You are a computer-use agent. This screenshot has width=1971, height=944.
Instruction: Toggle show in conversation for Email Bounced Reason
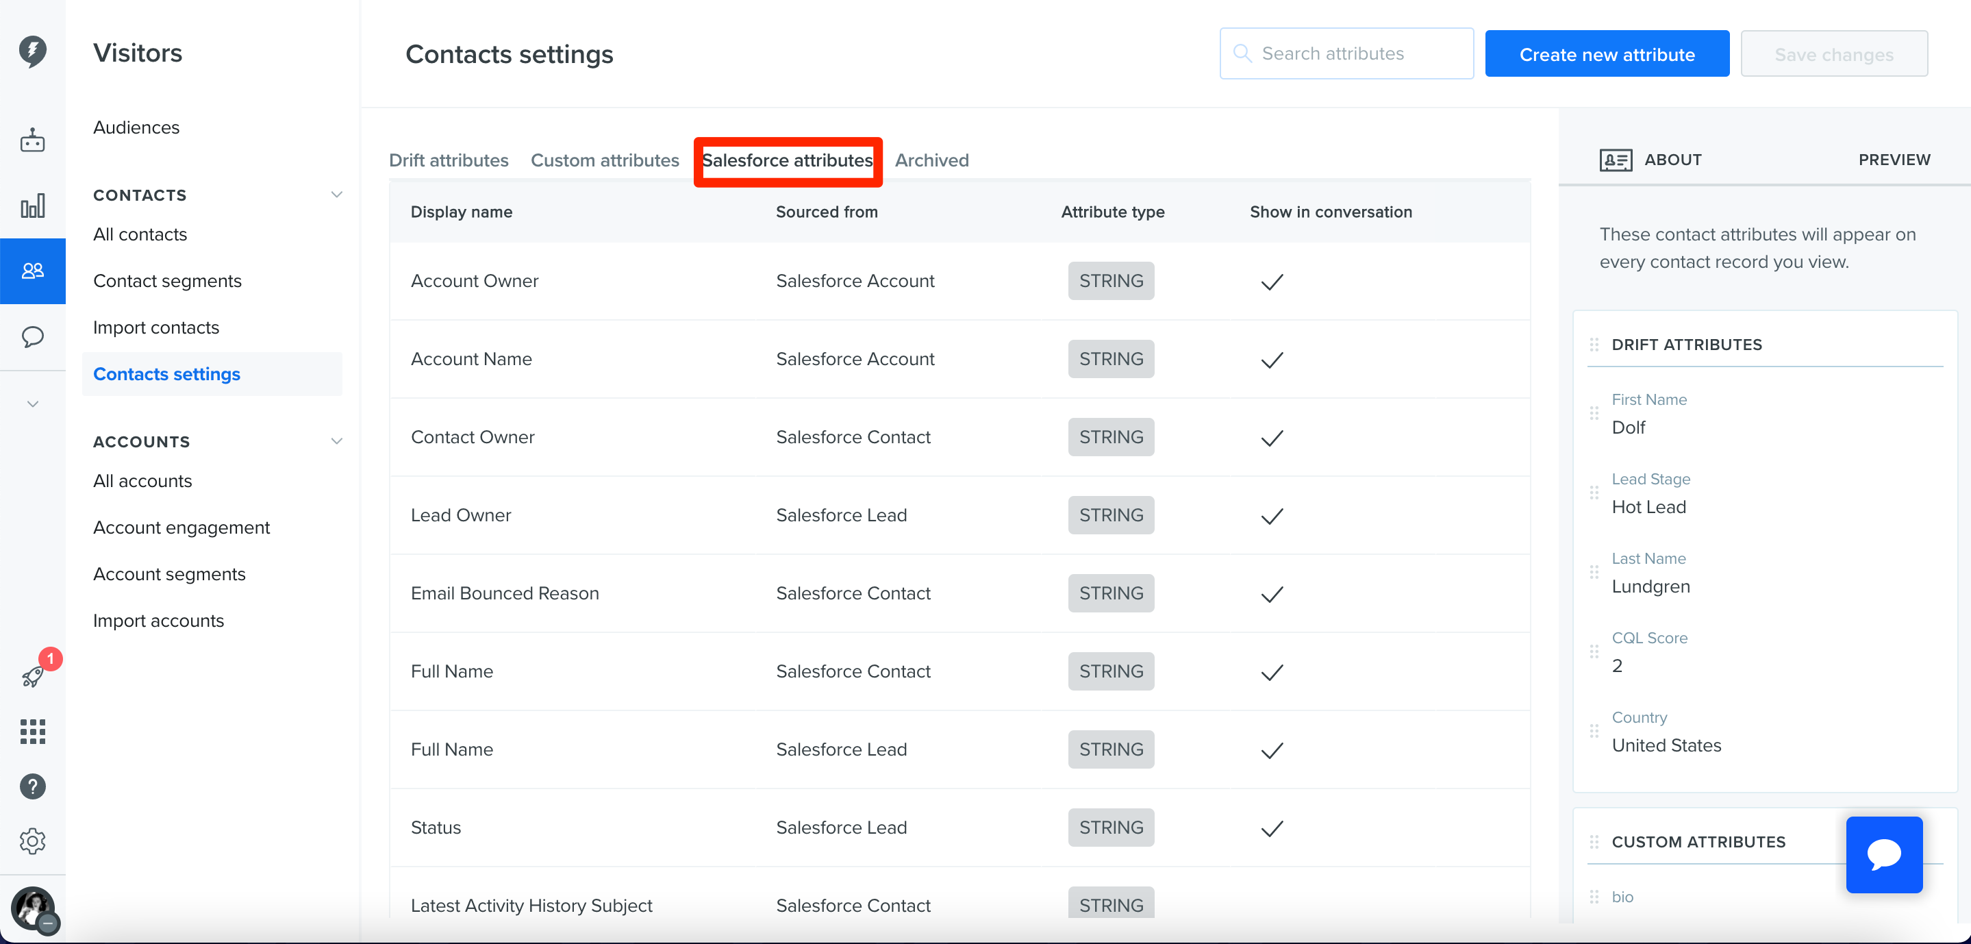tap(1272, 594)
